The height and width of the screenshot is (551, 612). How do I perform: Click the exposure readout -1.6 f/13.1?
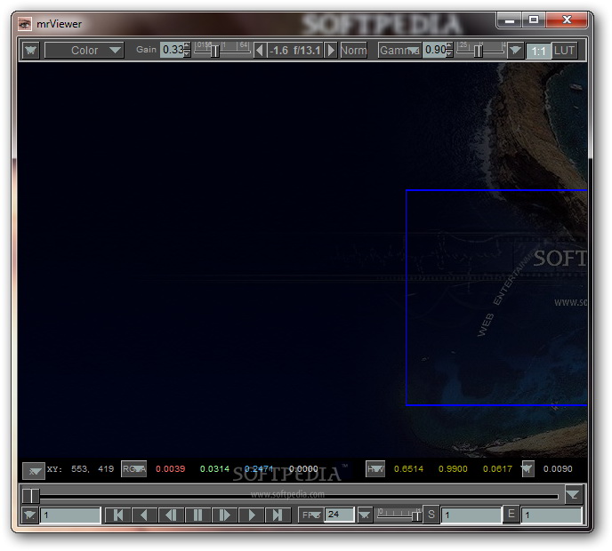click(295, 51)
